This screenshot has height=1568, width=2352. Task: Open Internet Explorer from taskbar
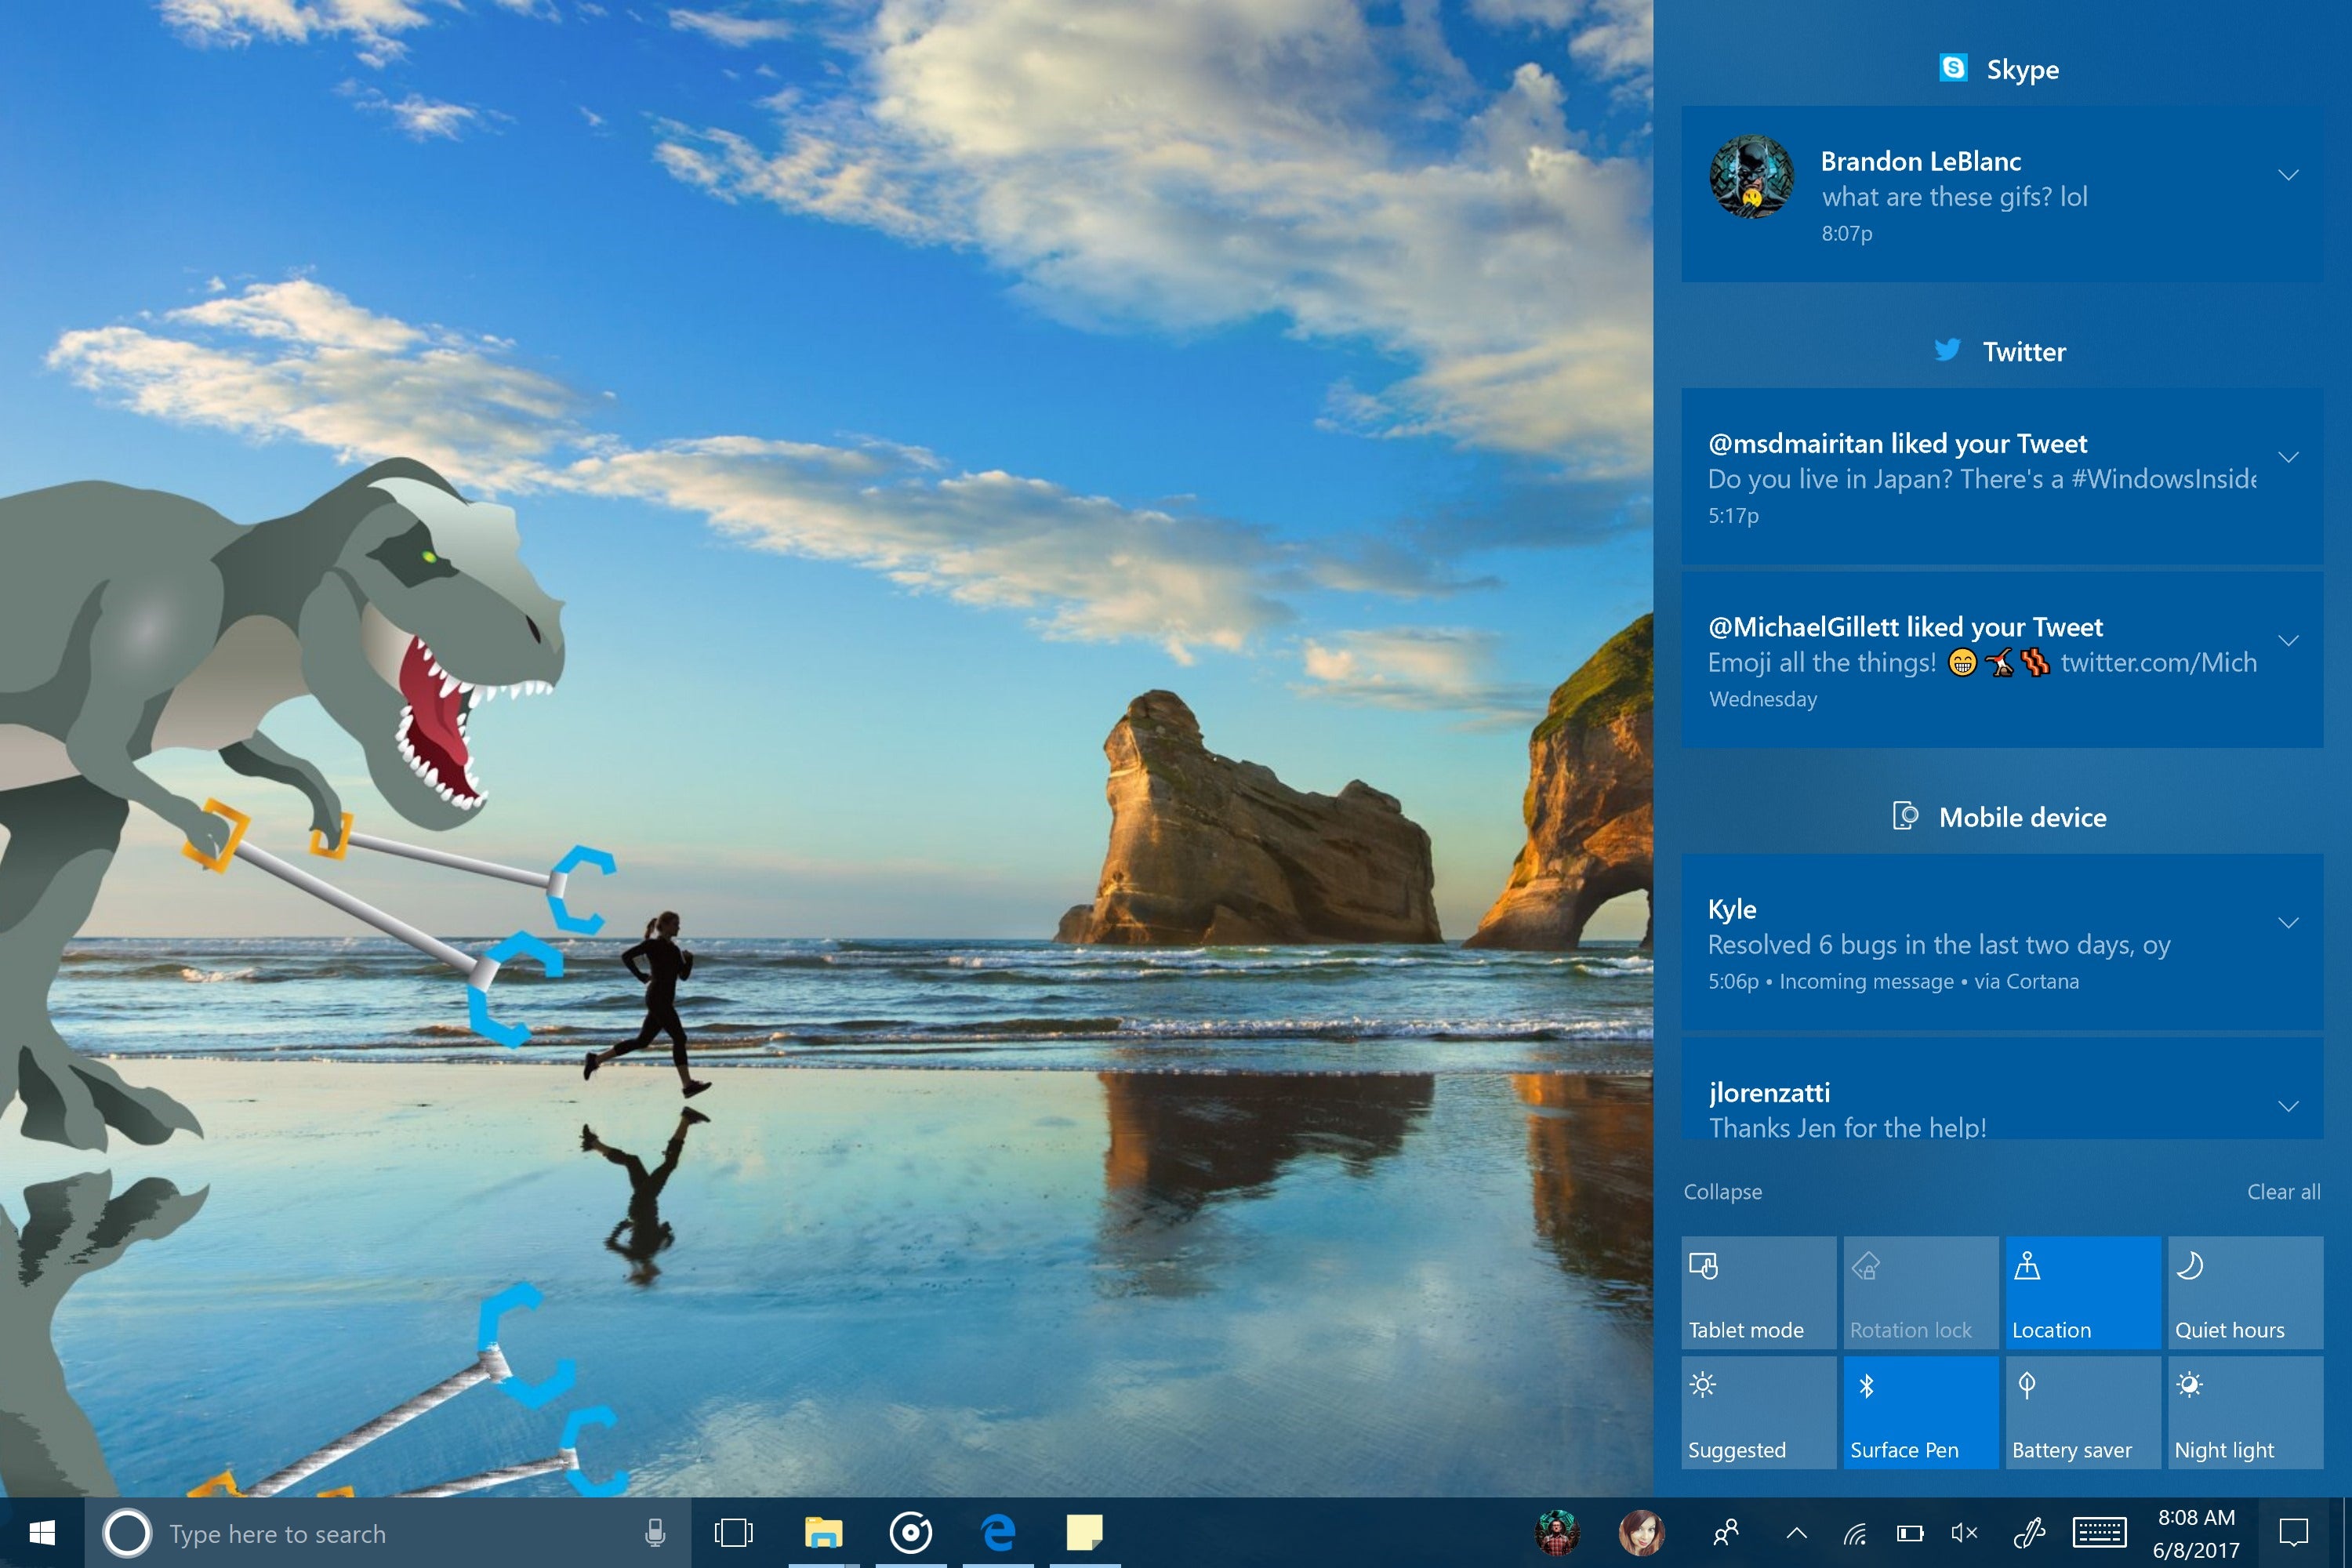point(993,1533)
